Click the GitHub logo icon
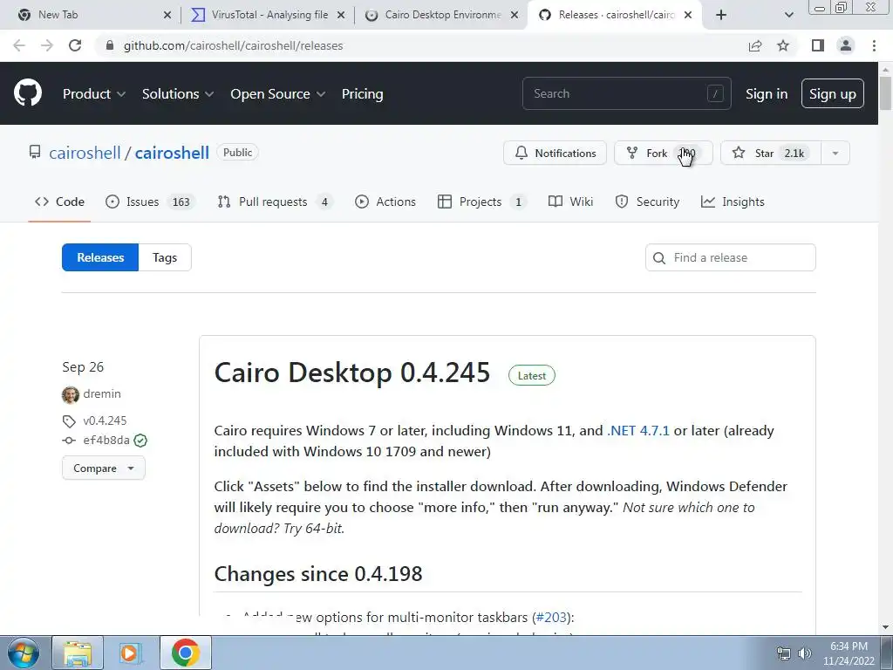The width and height of the screenshot is (893, 670). (28, 93)
